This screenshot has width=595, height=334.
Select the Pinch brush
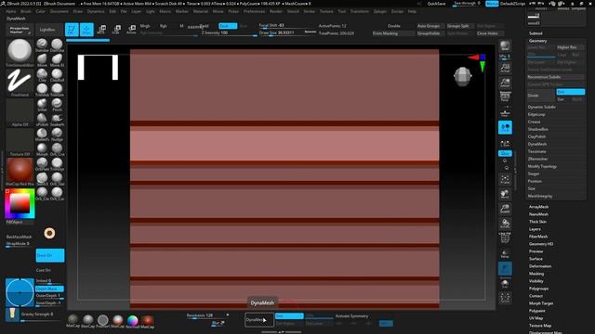(x=57, y=104)
